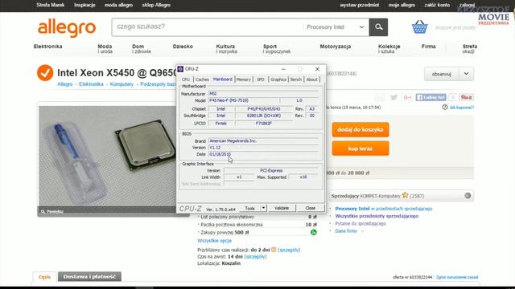Screen dimensions: 515x289
Task: Click the załóż konto link
Action: point(437,5)
